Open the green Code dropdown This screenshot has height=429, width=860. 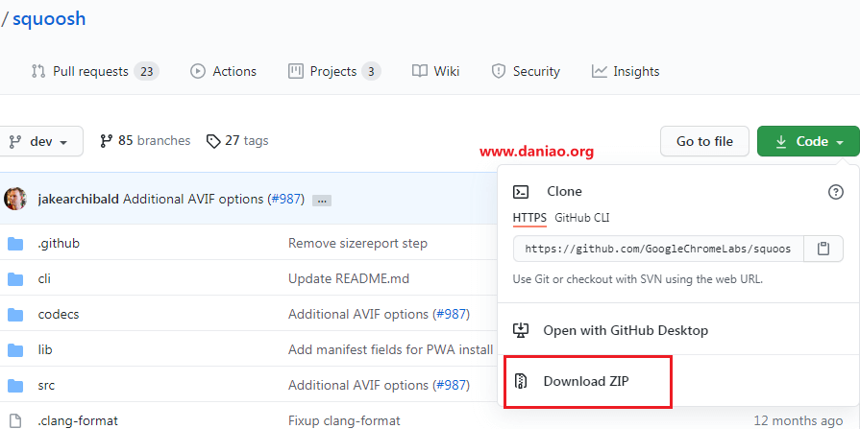pyautogui.click(x=807, y=141)
